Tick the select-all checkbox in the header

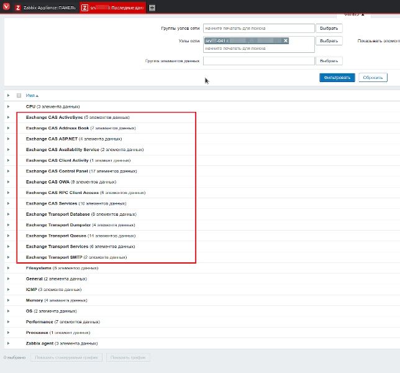pos(19,96)
